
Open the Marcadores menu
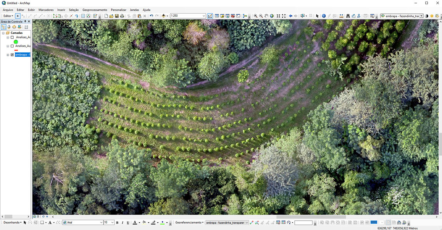click(x=46, y=10)
